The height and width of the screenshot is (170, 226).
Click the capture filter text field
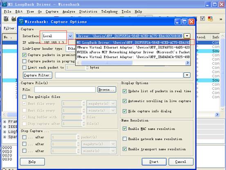coord(119,75)
